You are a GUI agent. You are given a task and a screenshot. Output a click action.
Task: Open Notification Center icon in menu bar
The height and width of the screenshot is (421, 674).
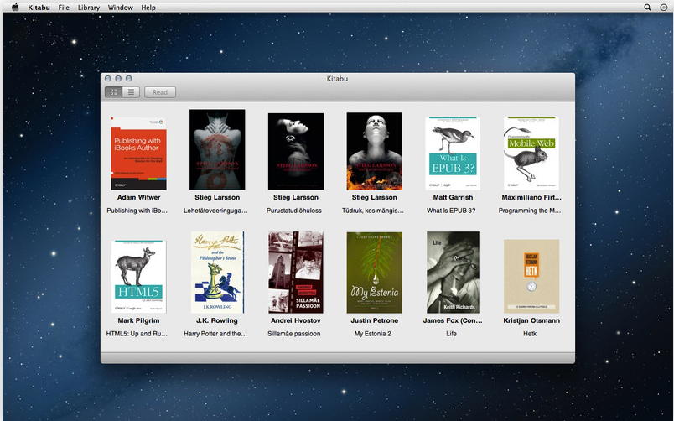(x=664, y=8)
